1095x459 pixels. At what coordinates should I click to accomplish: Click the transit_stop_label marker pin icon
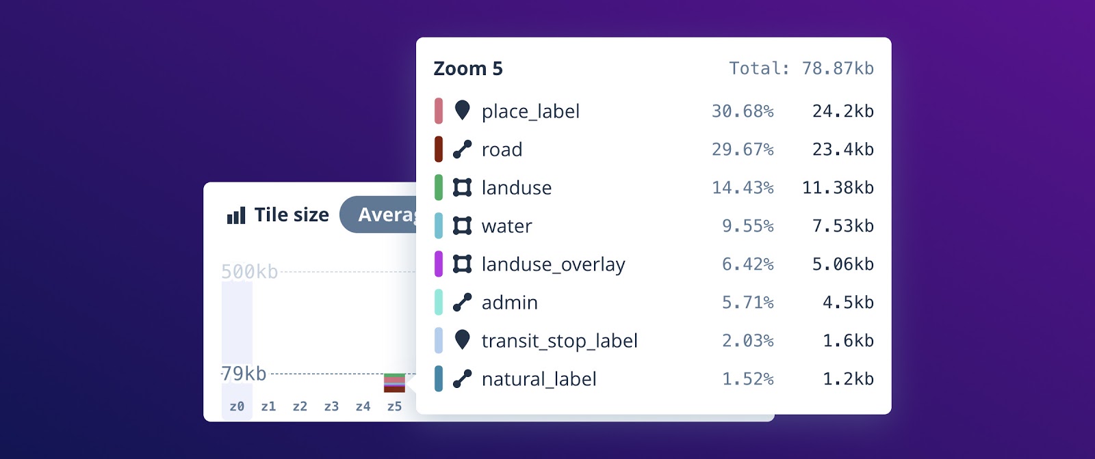pyautogui.click(x=462, y=339)
